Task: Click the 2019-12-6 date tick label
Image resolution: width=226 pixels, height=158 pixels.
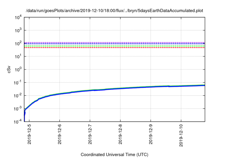Action: pyautogui.click(x=60, y=134)
